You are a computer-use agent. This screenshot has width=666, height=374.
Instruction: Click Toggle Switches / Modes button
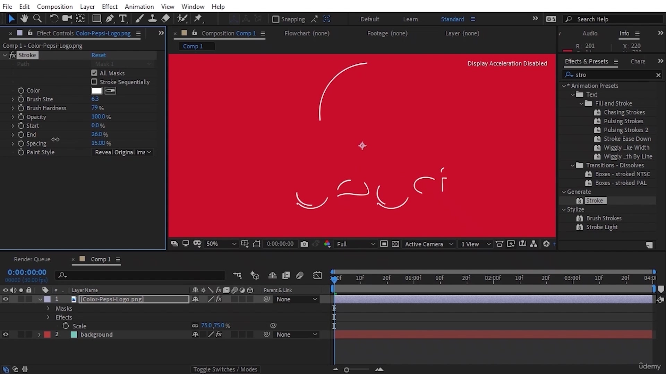click(x=225, y=369)
